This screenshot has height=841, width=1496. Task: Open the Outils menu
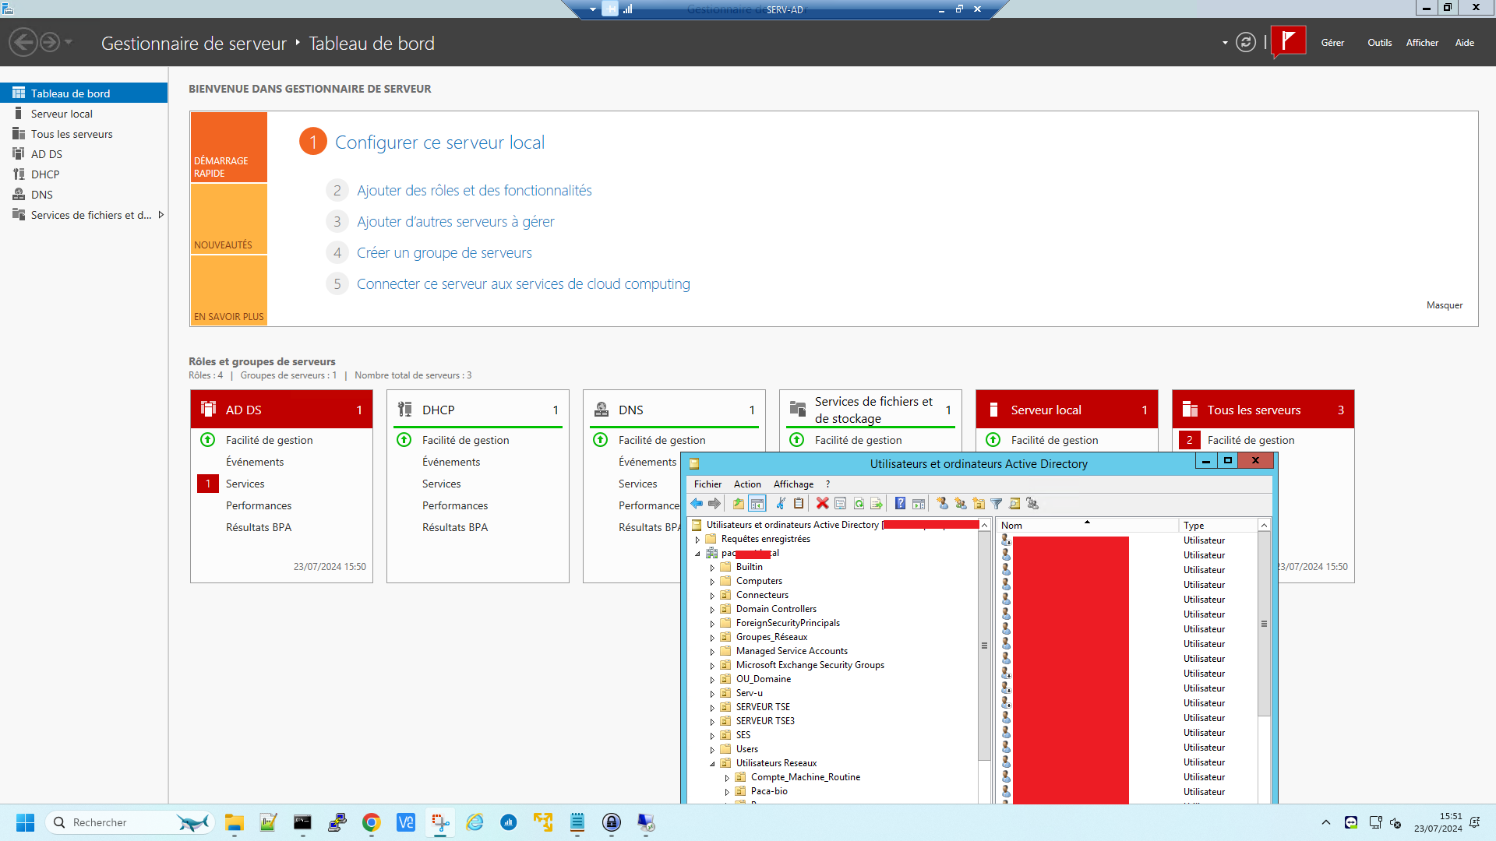1379,43
